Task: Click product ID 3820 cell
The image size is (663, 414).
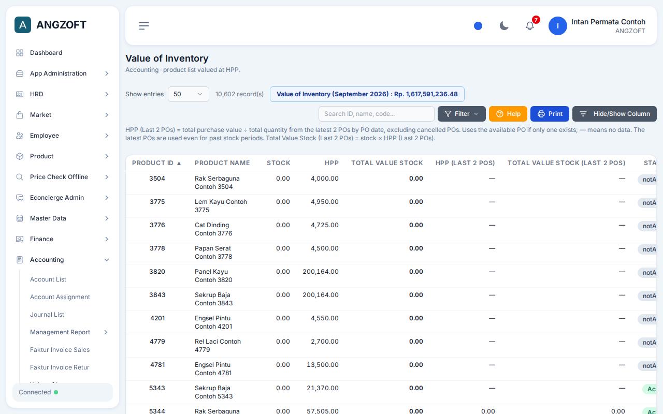Action: [157, 272]
